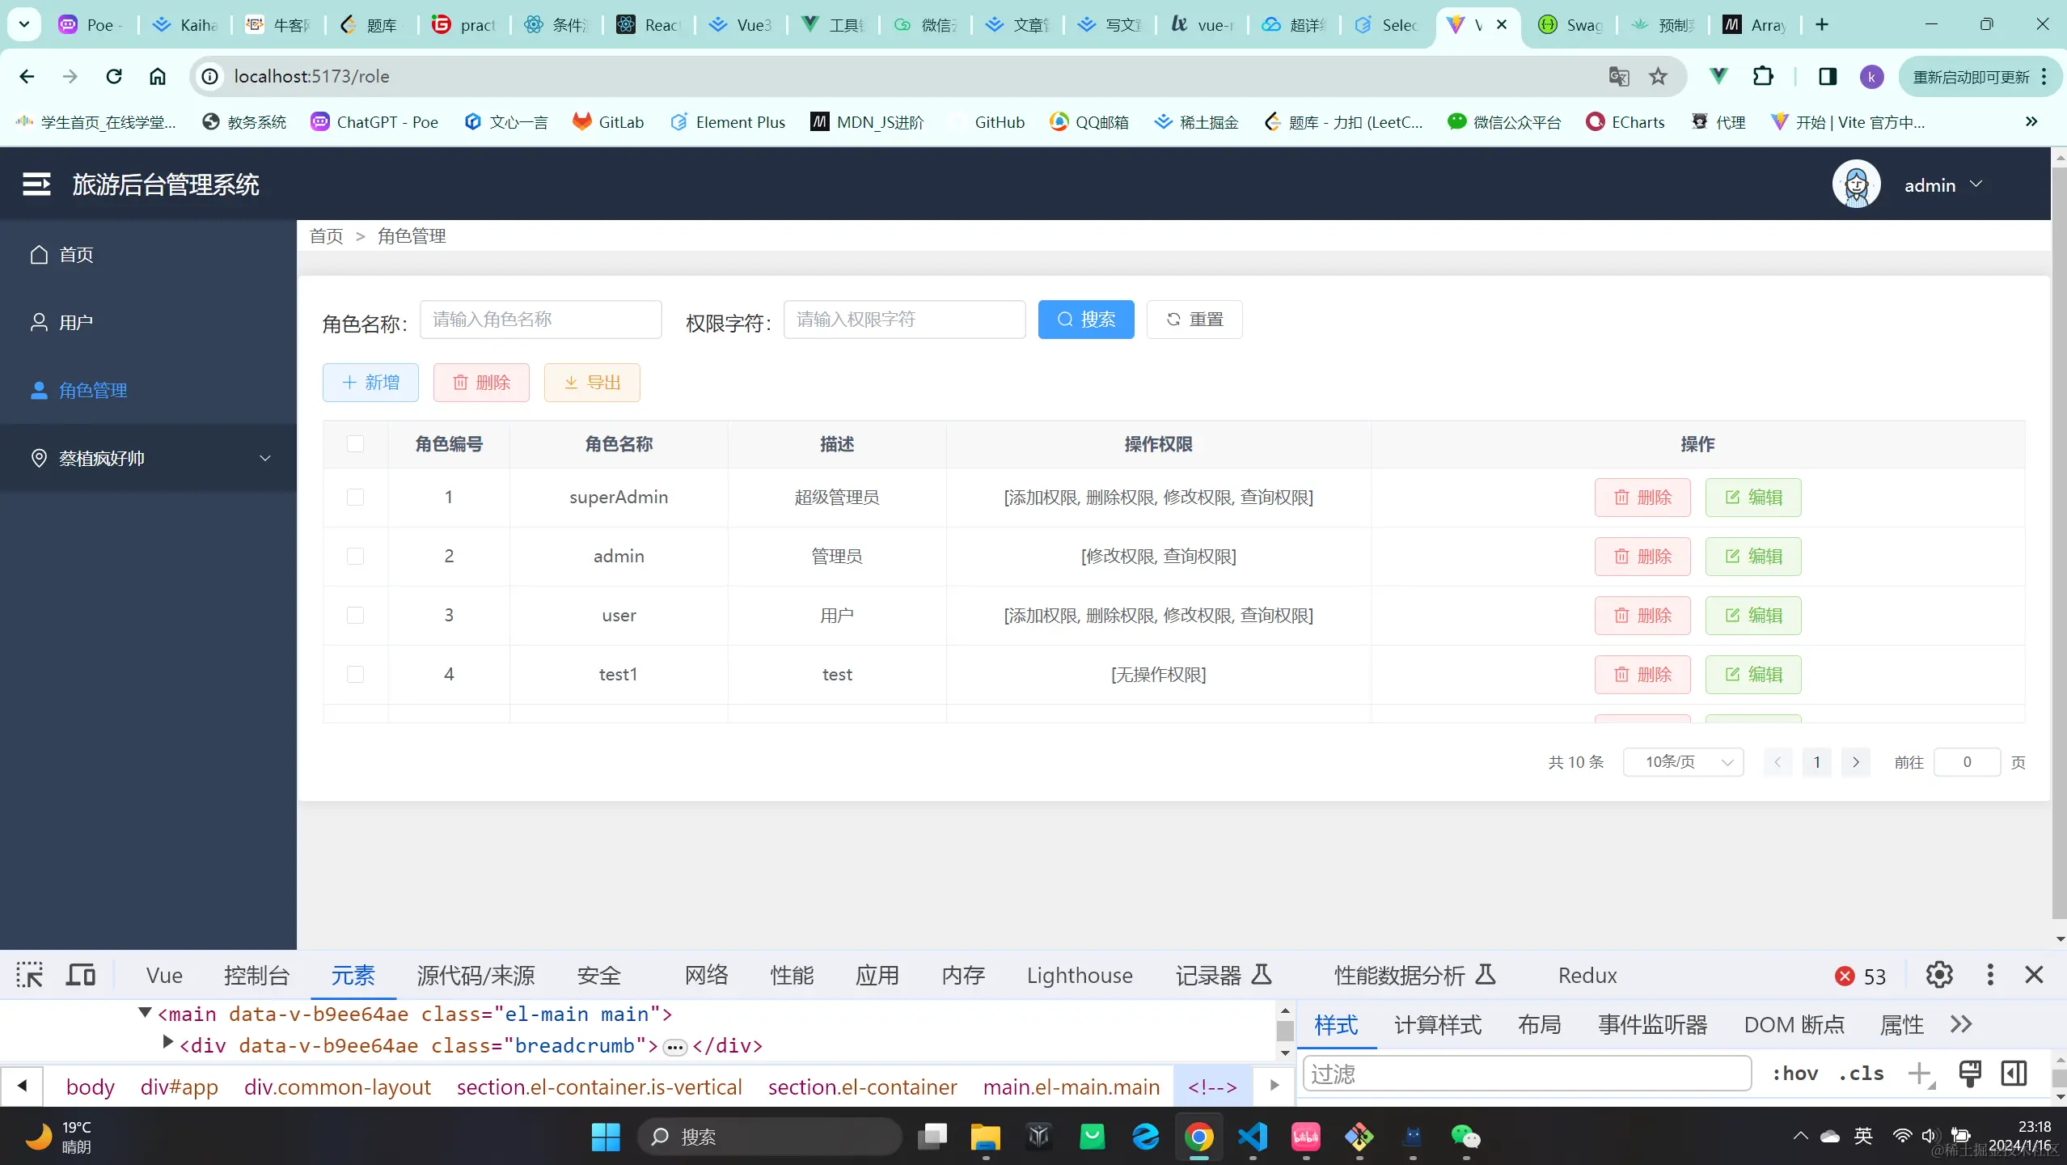Image resolution: width=2067 pixels, height=1165 pixels.
Task: Click 编辑 button for the admin row
Action: click(1752, 557)
